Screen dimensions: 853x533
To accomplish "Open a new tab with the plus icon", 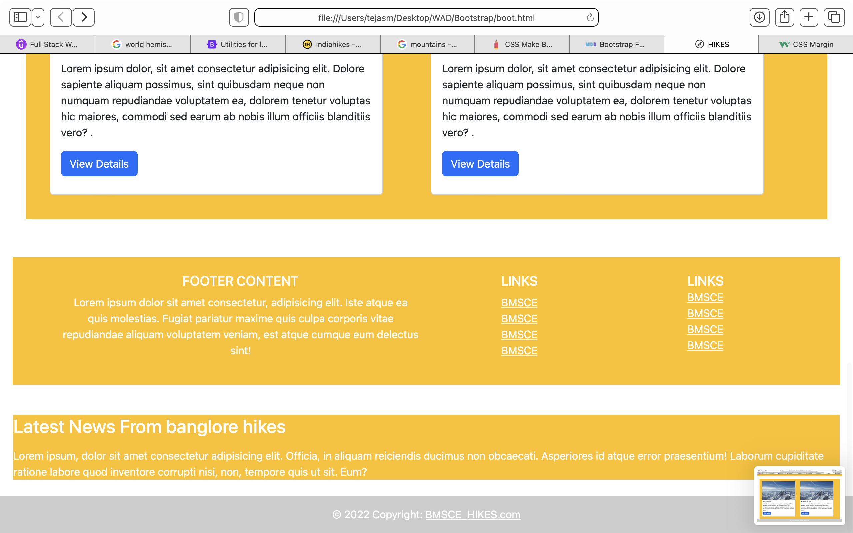I will pyautogui.click(x=809, y=17).
